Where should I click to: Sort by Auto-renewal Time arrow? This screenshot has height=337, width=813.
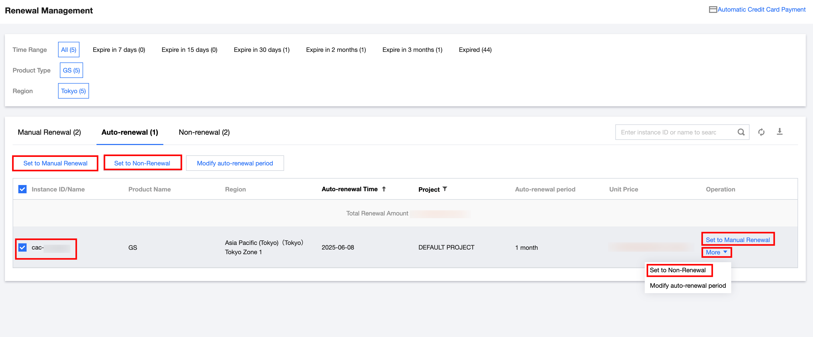[384, 189]
